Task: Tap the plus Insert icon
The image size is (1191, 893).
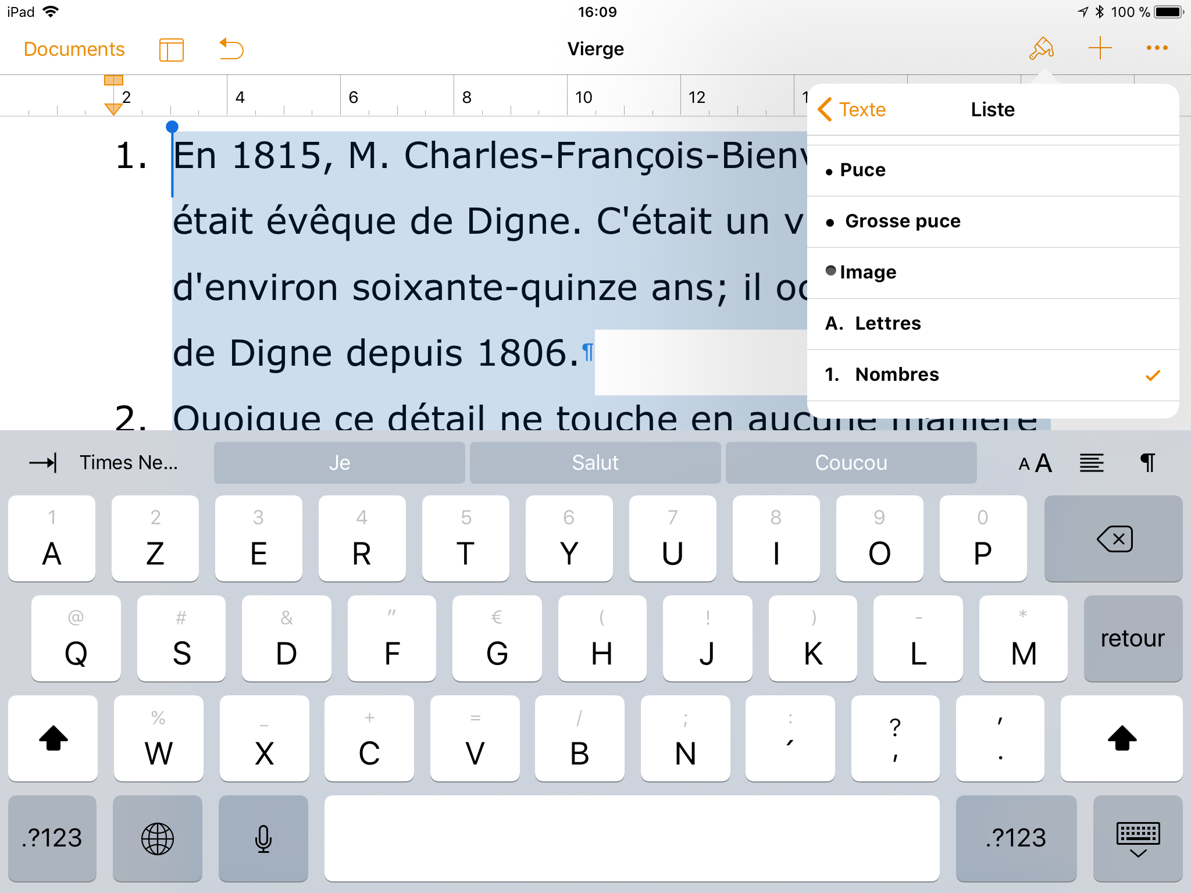Action: click(1100, 48)
